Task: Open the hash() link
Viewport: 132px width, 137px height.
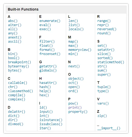Action: [x=45, y=87]
